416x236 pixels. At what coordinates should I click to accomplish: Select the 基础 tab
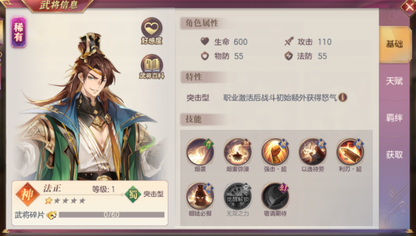click(x=395, y=44)
